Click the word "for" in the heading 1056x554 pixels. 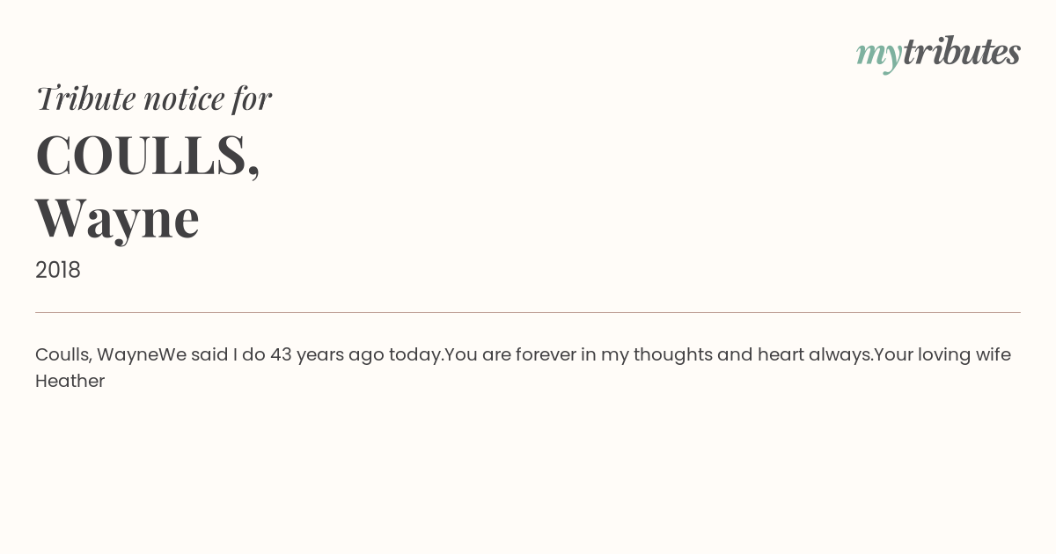tap(252, 98)
